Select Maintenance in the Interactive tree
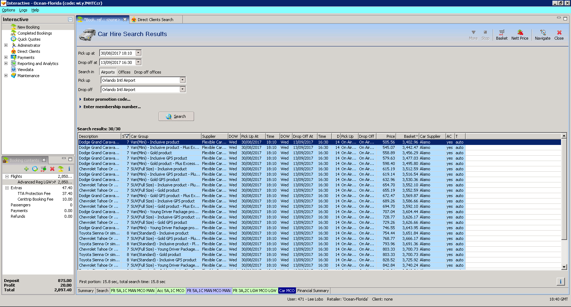Screen dimensions: 571x307 point(29,76)
